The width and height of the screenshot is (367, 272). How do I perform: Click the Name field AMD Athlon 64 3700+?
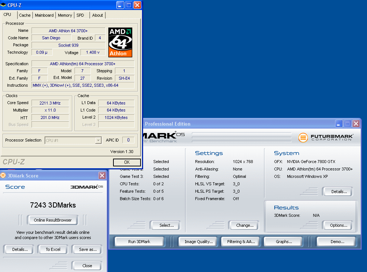[68, 31]
